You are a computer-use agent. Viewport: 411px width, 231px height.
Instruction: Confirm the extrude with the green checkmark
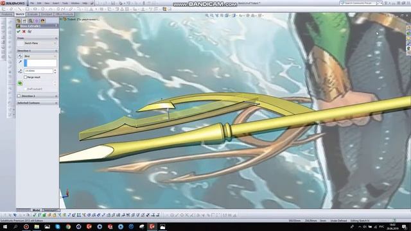coord(19,31)
